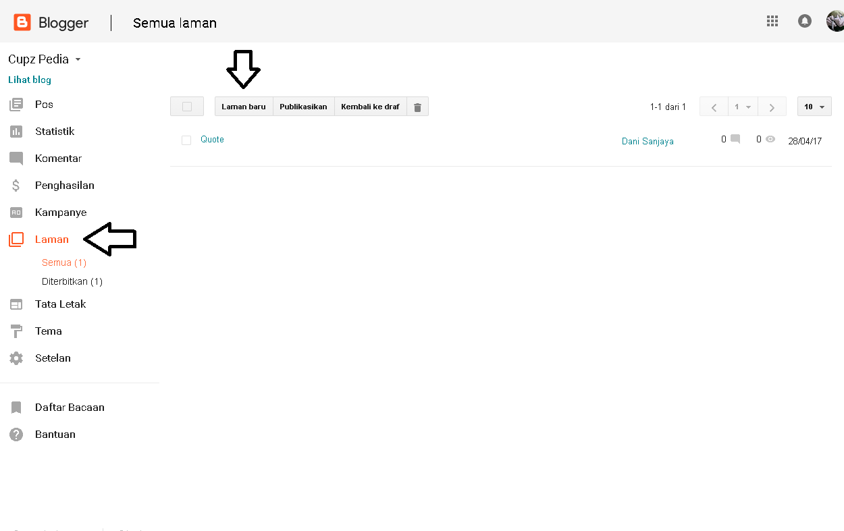Check the select-all pages checkbox

(x=187, y=106)
